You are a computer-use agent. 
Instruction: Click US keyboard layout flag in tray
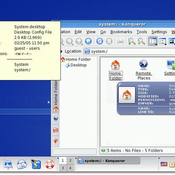(164, 164)
